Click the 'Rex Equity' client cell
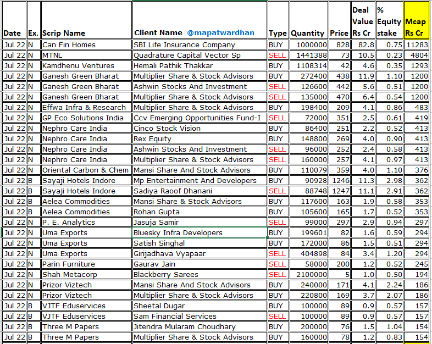Screen dimensions: 432x344 coord(200,139)
